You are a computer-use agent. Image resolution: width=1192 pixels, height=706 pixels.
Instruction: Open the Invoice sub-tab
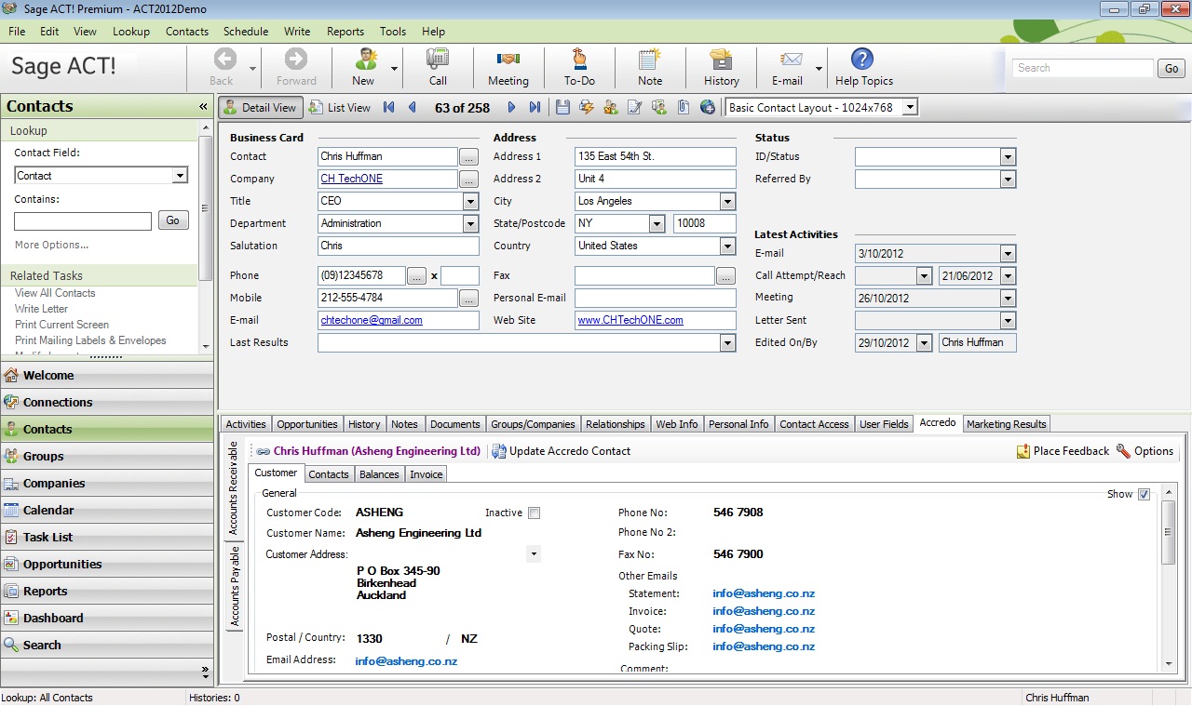coord(427,474)
